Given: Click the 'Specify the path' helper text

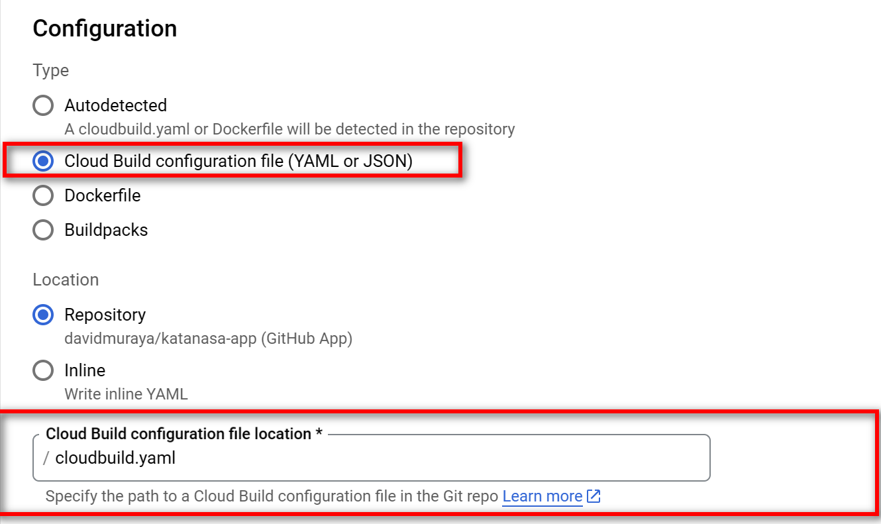Looking at the screenshot, I should pyautogui.click(x=272, y=496).
